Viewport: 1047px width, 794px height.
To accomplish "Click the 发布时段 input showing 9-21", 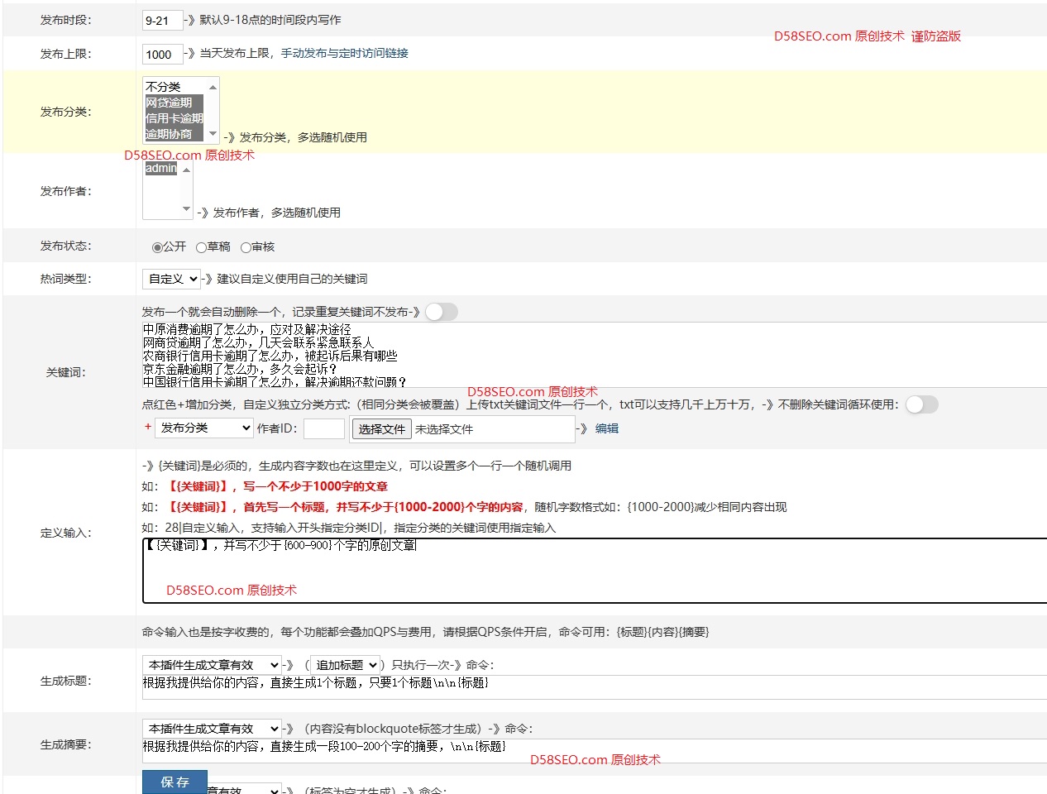I will pos(161,20).
